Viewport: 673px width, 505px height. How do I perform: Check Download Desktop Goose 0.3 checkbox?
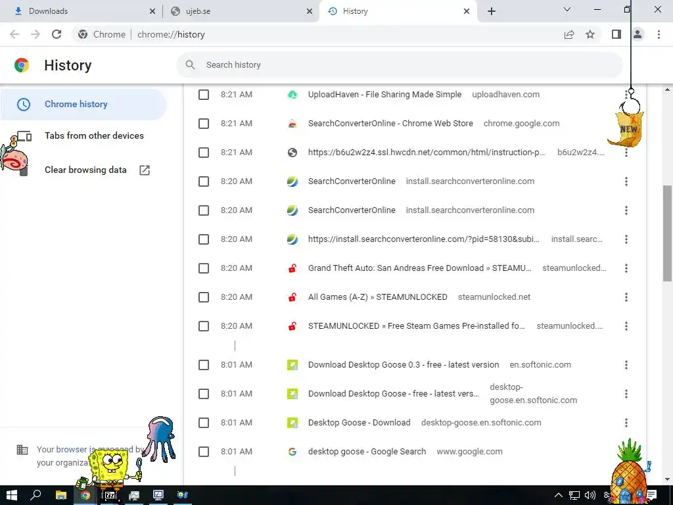point(204,365)
